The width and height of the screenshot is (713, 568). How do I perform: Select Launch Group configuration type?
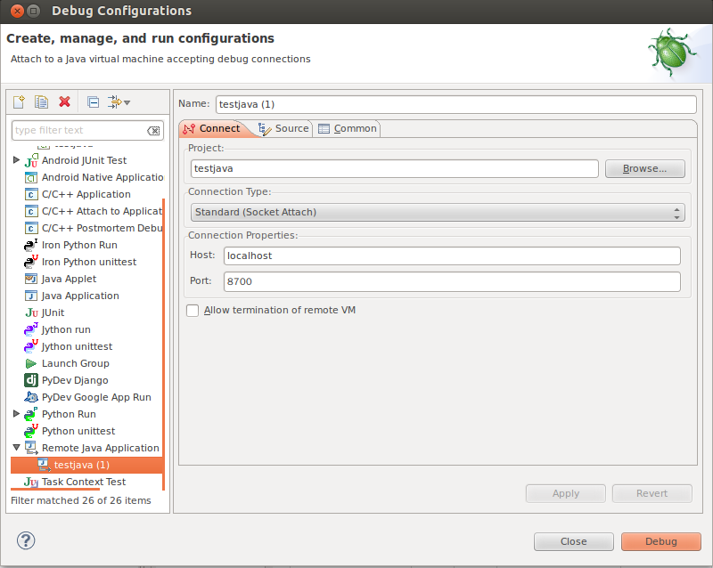pyautogui.click(x=75, y=363)
